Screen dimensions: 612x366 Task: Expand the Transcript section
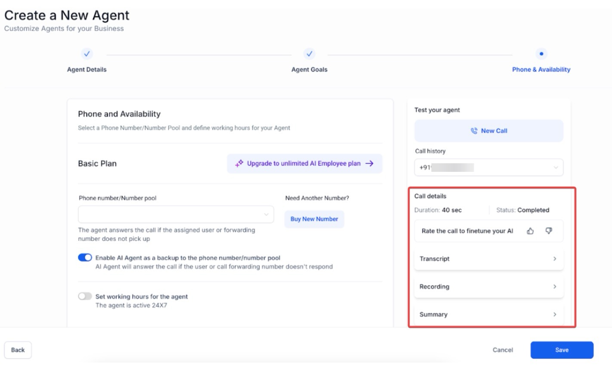[488, 259]
